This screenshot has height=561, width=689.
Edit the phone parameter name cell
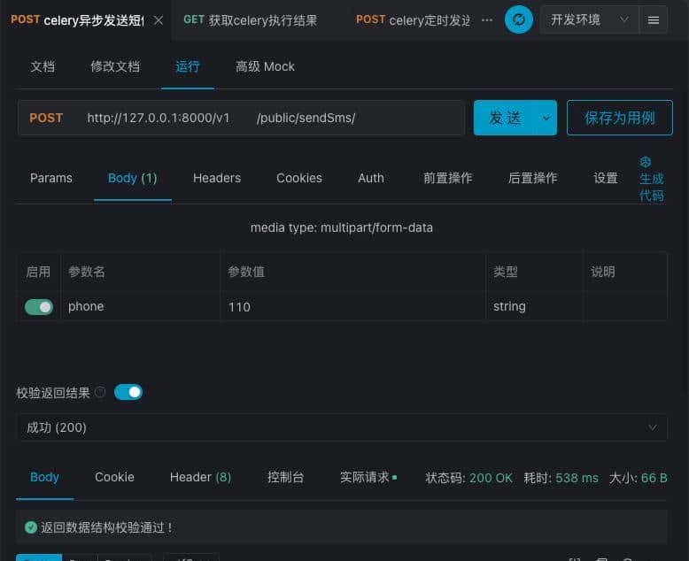pos(140,306)
